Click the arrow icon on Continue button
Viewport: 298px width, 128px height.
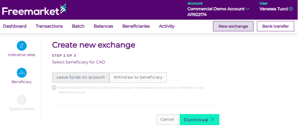click(x=212, y=120)
